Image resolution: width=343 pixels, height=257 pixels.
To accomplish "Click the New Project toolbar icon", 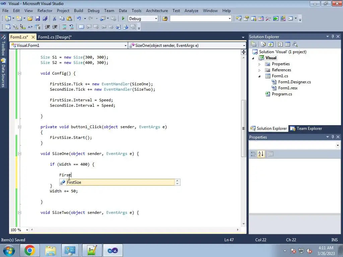I will pos(8,19).
